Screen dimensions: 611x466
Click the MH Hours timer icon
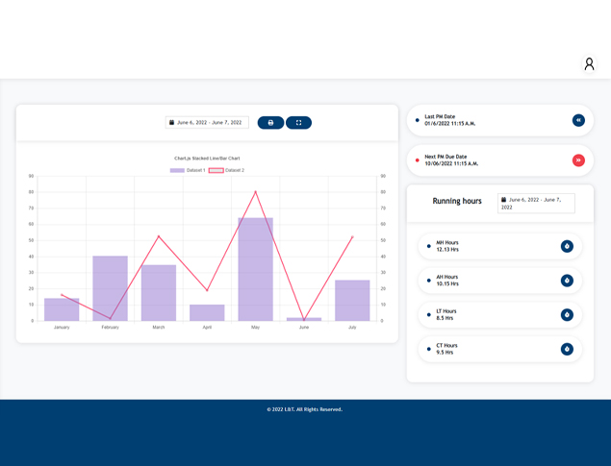(567, 246)
